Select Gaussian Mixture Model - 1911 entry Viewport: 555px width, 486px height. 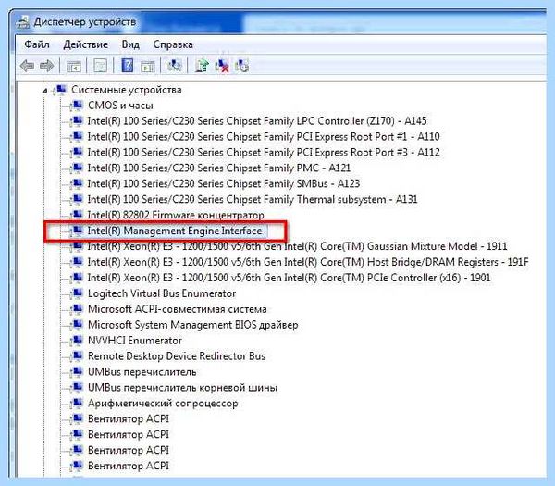(x=297, y=246)
